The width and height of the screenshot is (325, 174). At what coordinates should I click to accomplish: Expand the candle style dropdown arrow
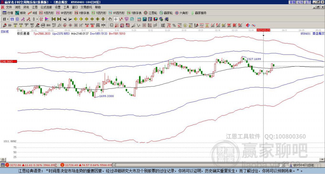(x=37, y=19)
